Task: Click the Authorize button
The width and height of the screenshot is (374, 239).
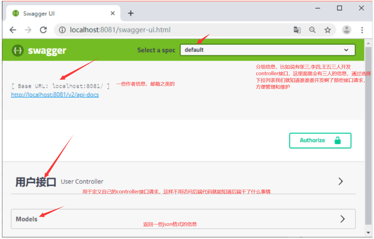Action: [x=320, y=141]
